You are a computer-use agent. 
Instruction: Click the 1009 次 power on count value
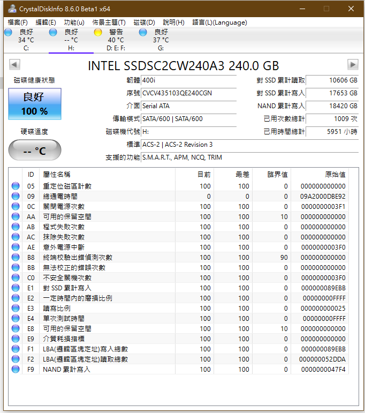pyautogui.click(x=332, y=119)
